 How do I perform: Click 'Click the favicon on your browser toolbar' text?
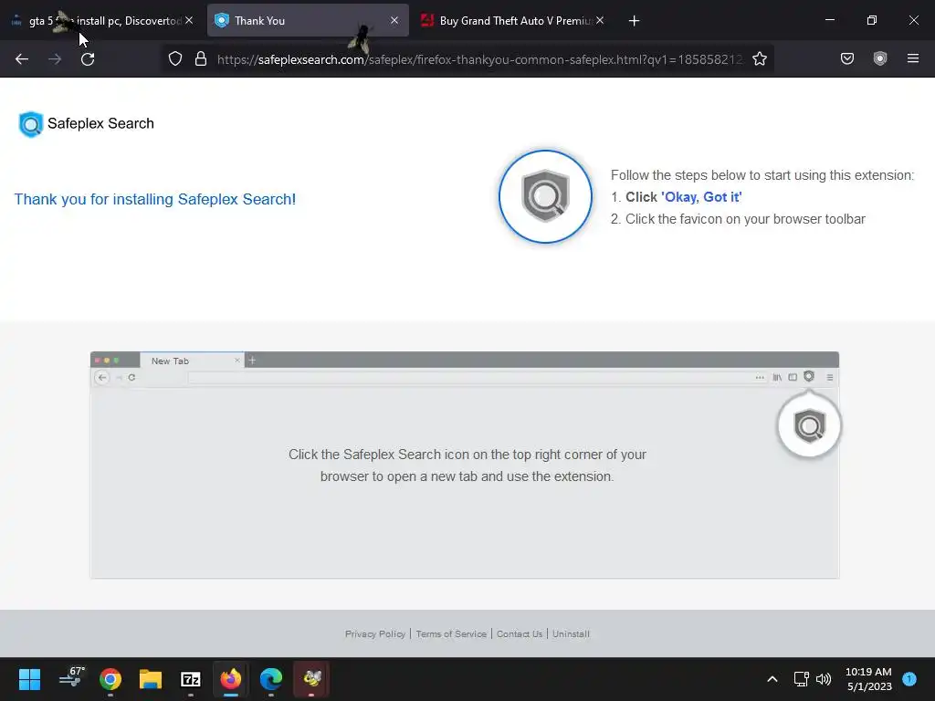point(745,219)
